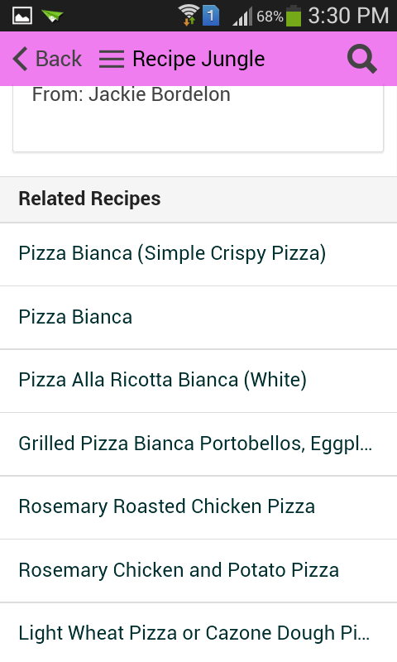This screenshot has height=662, width=397.
Task: Tap the search magnifier icon
Action: (362, 60)
